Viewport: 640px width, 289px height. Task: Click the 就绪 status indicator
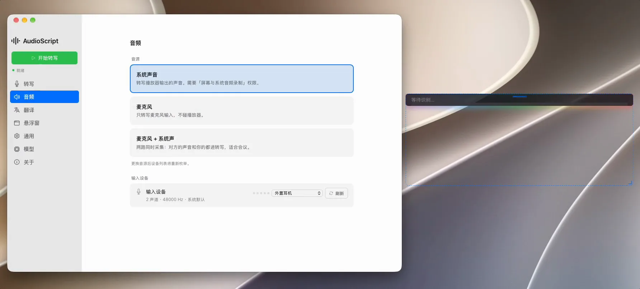coord(18,70)
